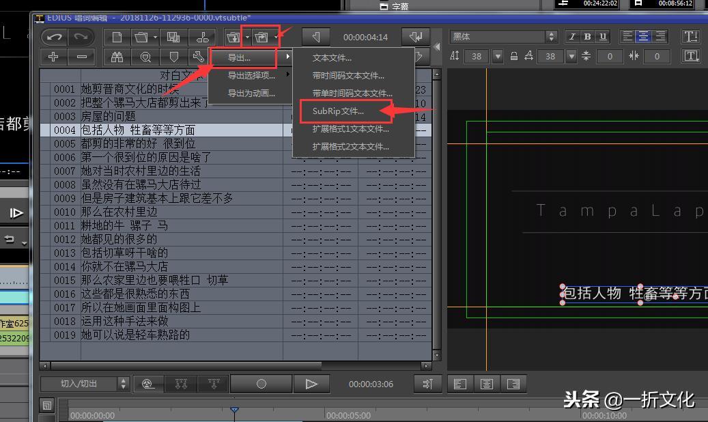The width and height of the screenshot is (708, 422).
Task: Open the 切入/切出 mode dropdown
Action: click(x=85, y=384)
